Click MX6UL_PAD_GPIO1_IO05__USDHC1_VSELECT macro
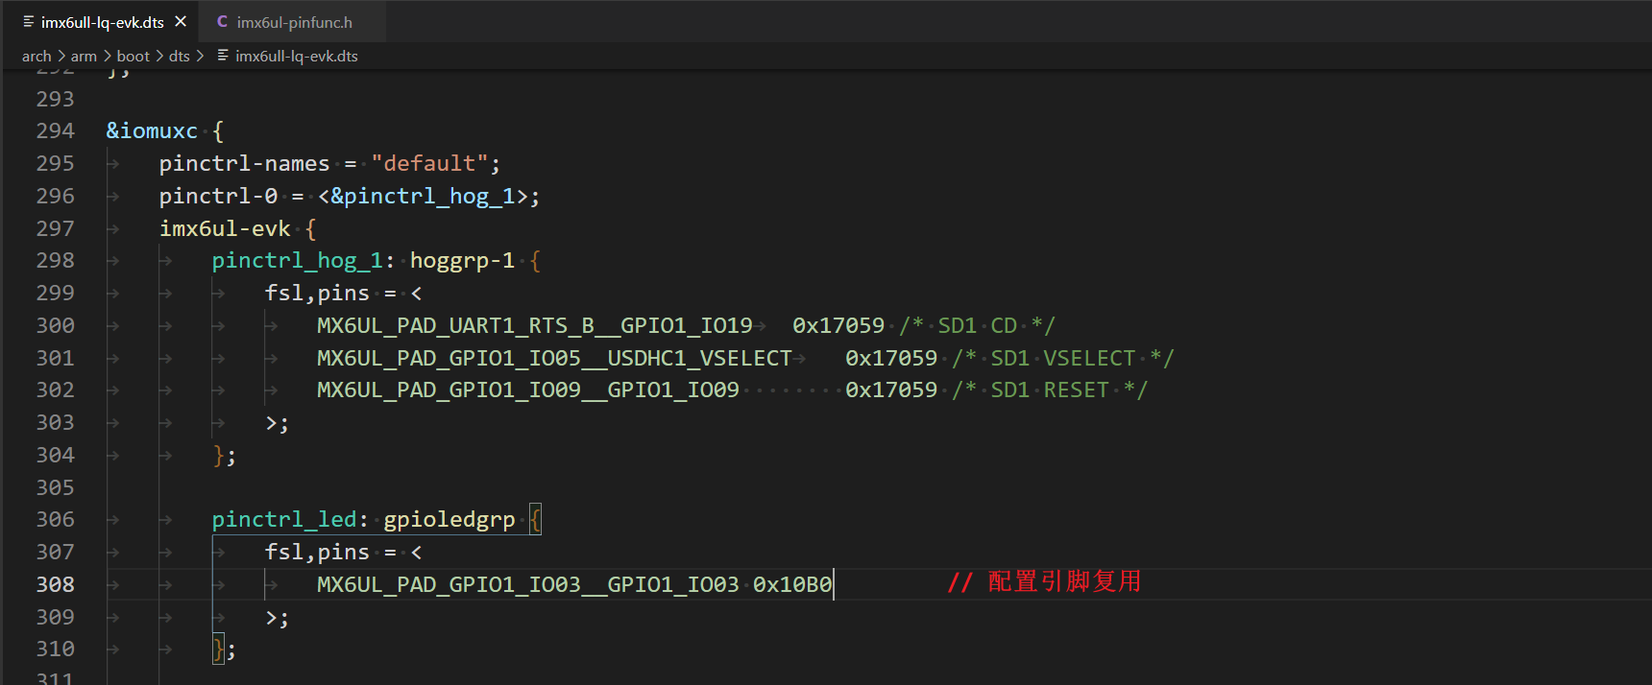 point(554,358)
